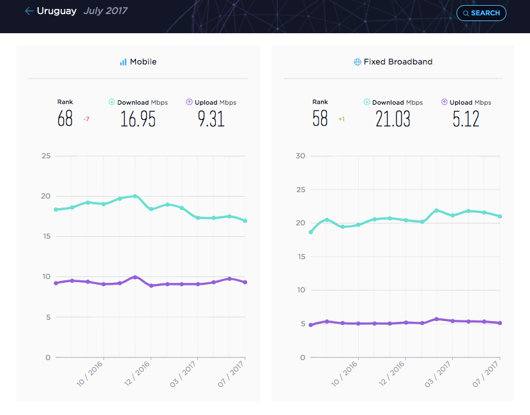Click the Fixed Broadband download arrow icon

(367, 102)
